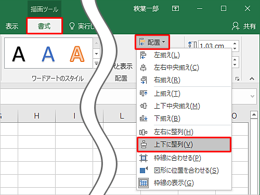Click the shape height icon
The image size is (260, 195).
click(x=192, y=45)
